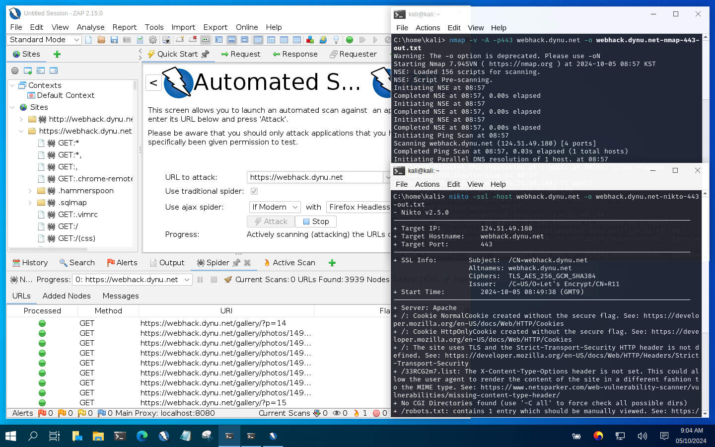Toggle the request response side-by-side layout icon
This screenshot has width=715, height=447.
tap(284, 40)
